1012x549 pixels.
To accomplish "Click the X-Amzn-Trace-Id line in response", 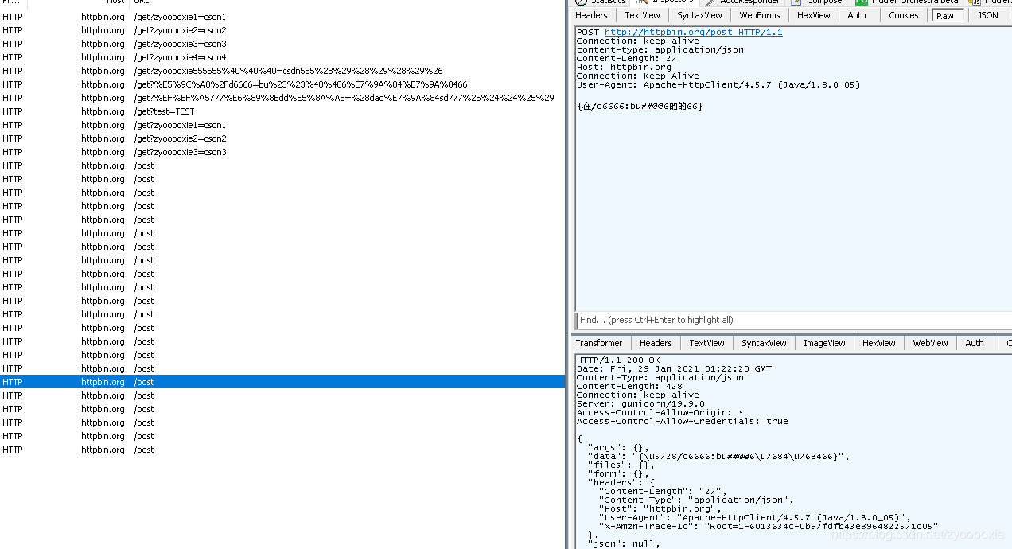I will click(x=769, y=527).
